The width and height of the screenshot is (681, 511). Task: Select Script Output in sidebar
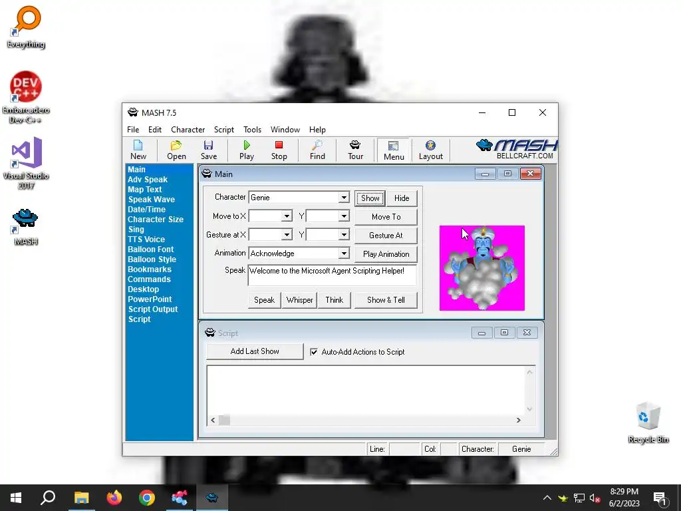pos(152,309)
